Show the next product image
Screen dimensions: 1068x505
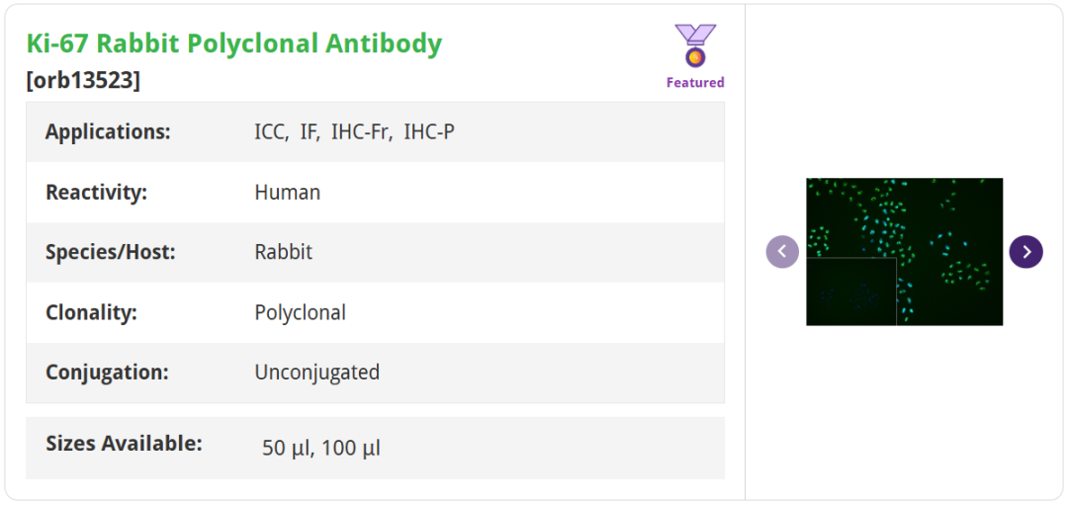click(x=1025, y=251)
